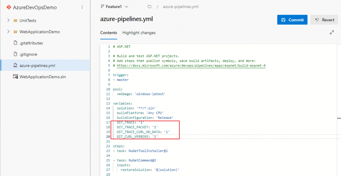Expand the UnitTests folder

pyautogui.click(x=8, y=20)
